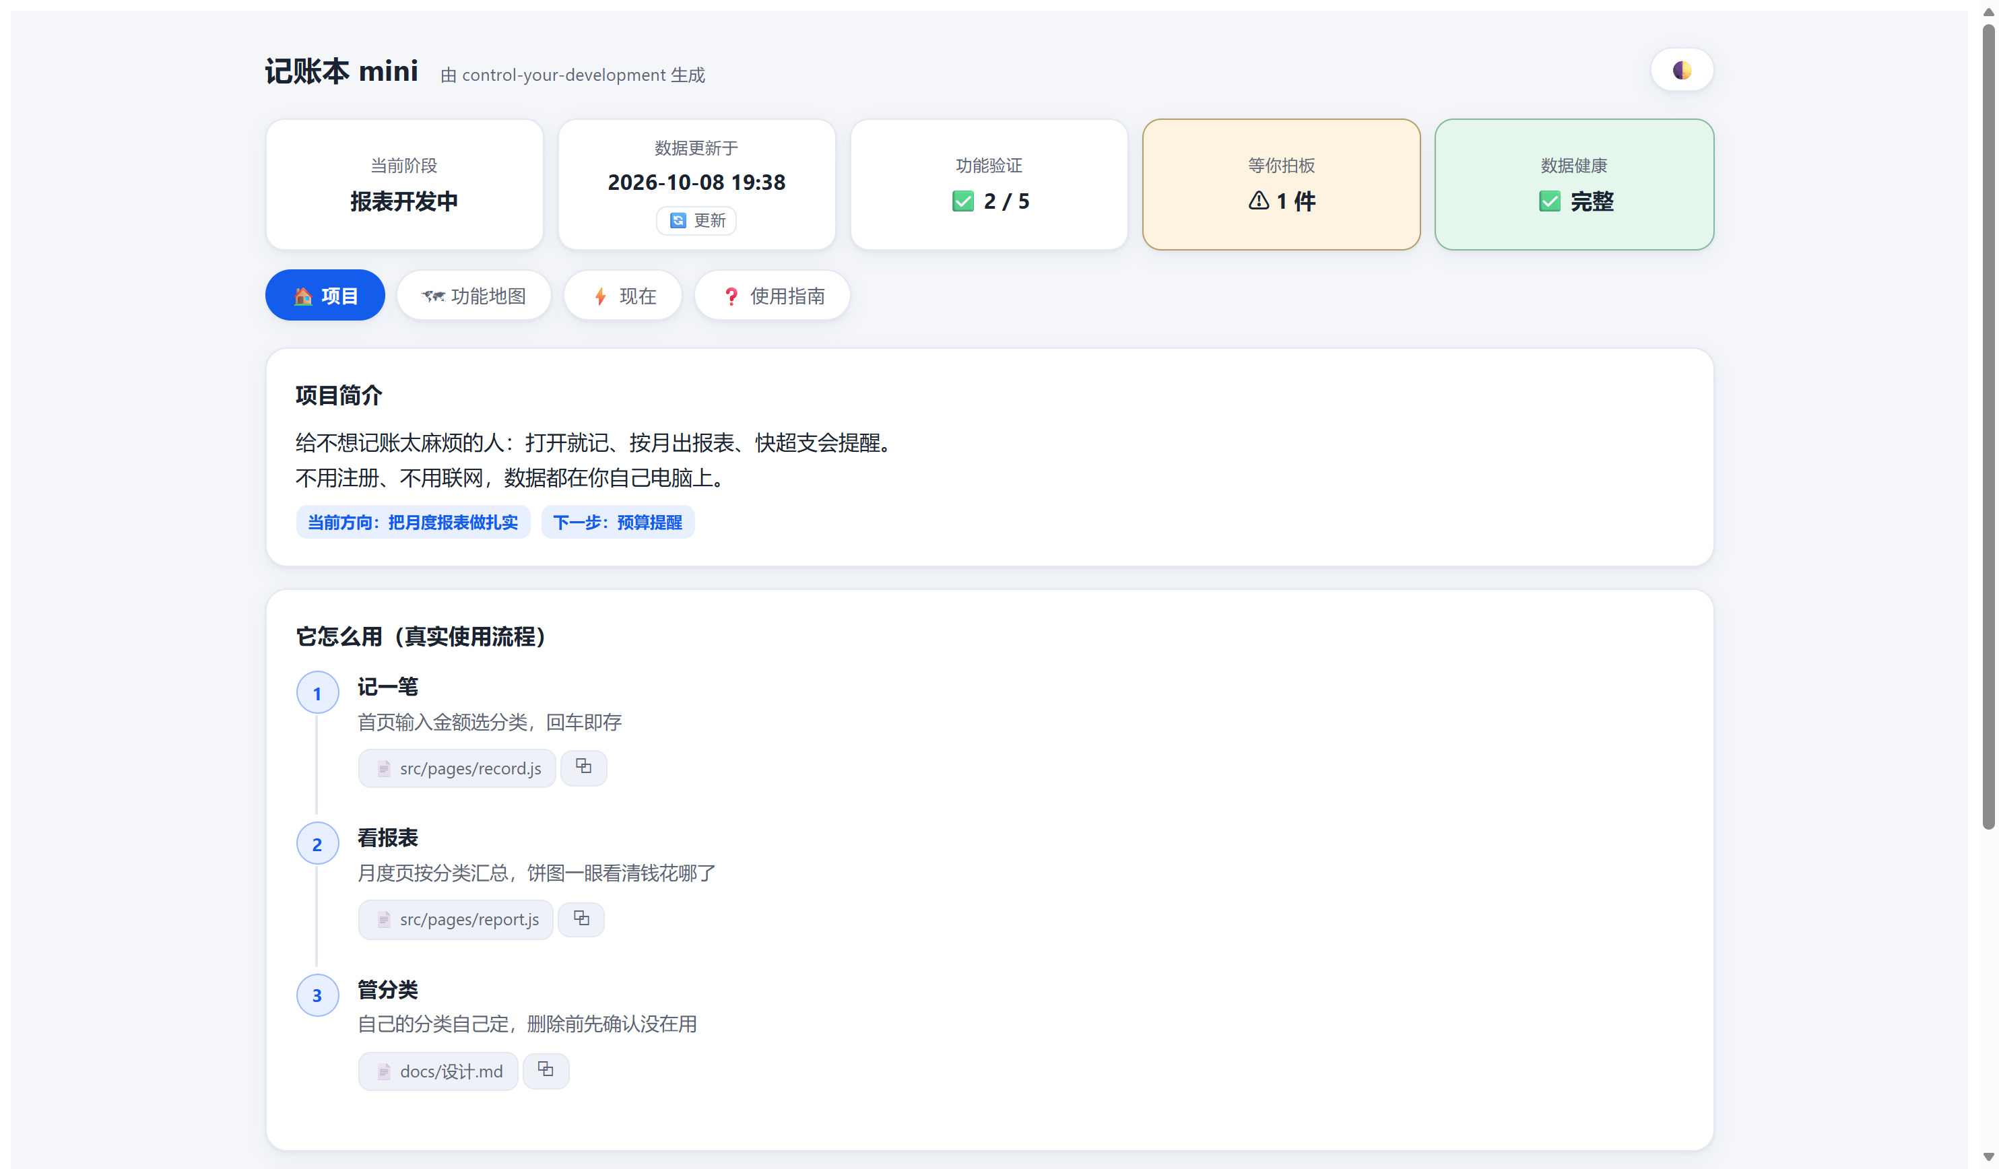Click the lightning icon on 现在 tab
The height and width of the screenshot is (1169, 1999).
[x=601, y=296]
